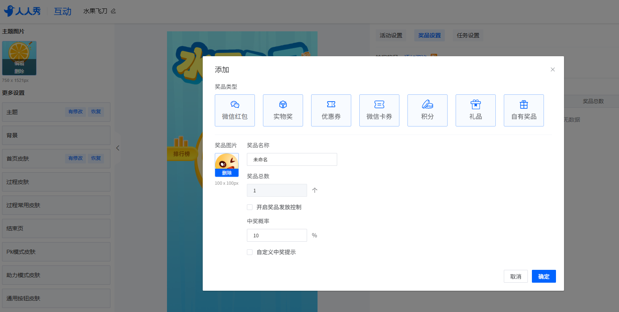Close the 添加 dialog
This screenshot has width=619, height=312.
[553, 69]
